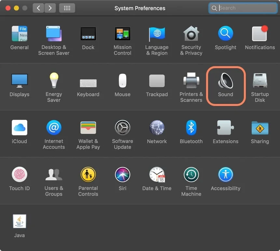Open Accessibility settings
The width and height of the screenshot is (280, 251).
tap(225, 175)
